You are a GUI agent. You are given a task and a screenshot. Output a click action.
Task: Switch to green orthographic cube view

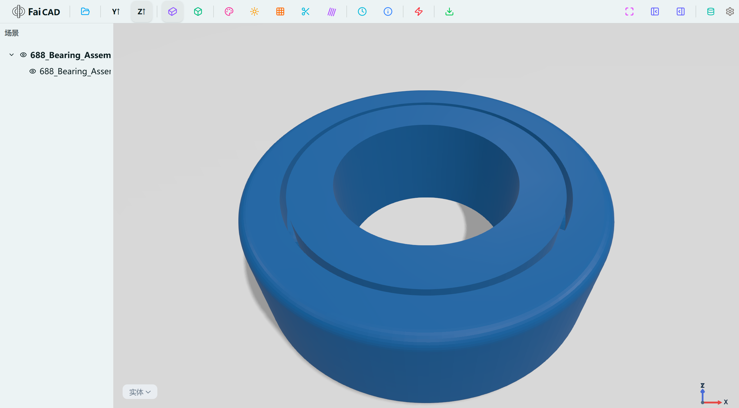[198, 11]
